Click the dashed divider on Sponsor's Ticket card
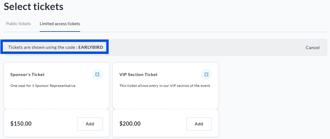330x139 pixels. [x=57, y=109]
